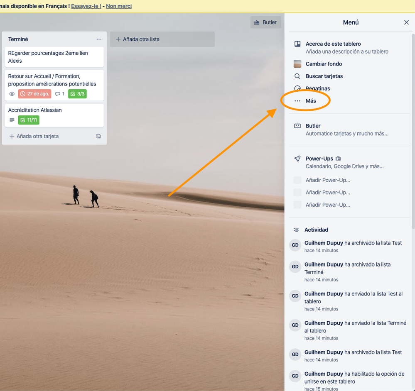This screenshot has height=391, width=415.
Task: Click 'hace 15 minutos' timestamp
Action: (321, 389)
